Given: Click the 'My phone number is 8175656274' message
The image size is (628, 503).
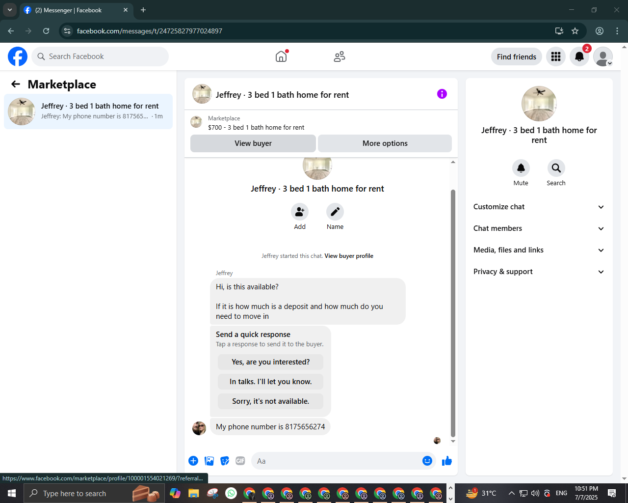Looking at the screenshot, I should pos(270,426).
